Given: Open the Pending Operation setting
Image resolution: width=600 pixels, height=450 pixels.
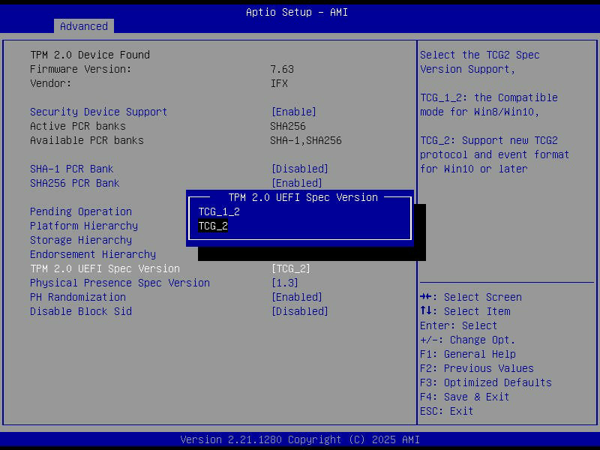Looking at the screenshot, I should pos(80,211).
